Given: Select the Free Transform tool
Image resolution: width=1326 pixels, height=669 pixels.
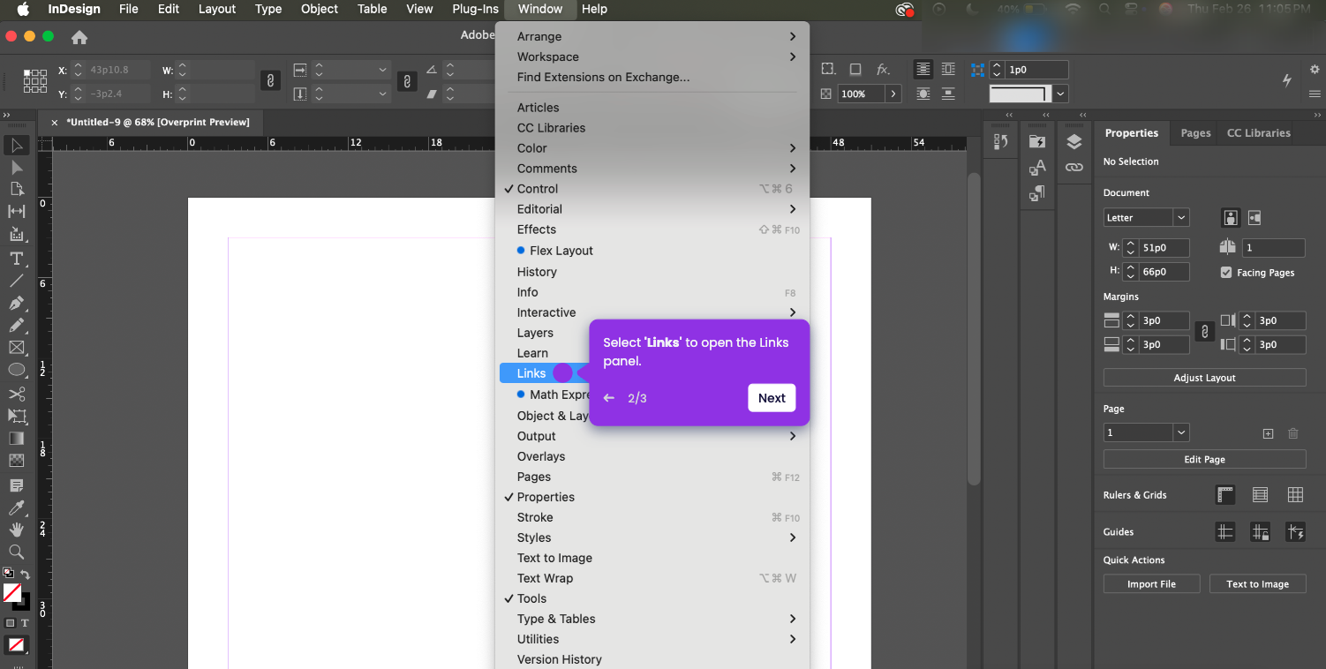Looking at the screenshot, I should (x=17, y=416).
